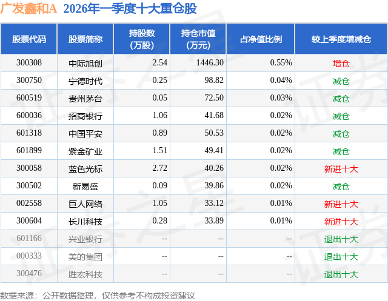Click market value 98.82
388x301 pixels.
pos(214,81)
